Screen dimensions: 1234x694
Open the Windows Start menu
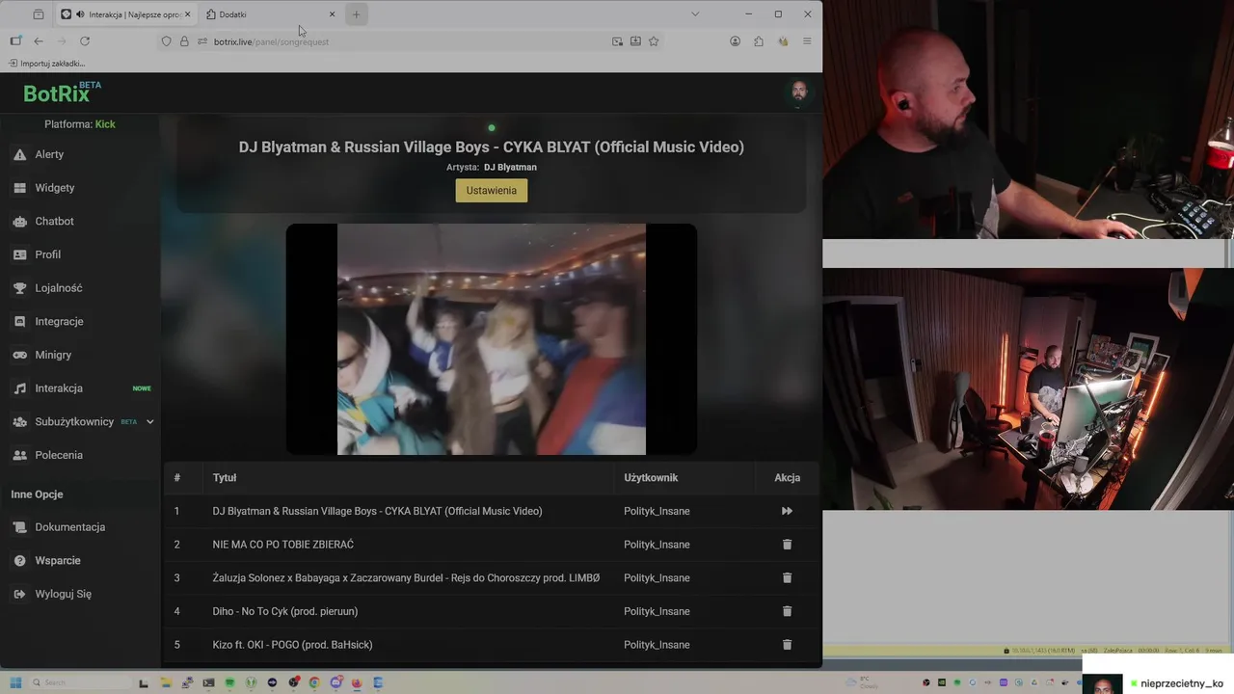point(15,682)
